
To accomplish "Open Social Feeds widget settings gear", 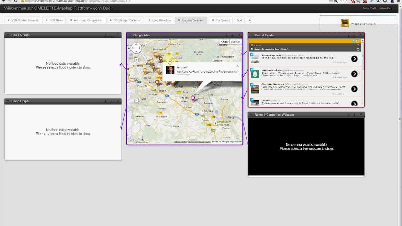I will tap(361, 35).
